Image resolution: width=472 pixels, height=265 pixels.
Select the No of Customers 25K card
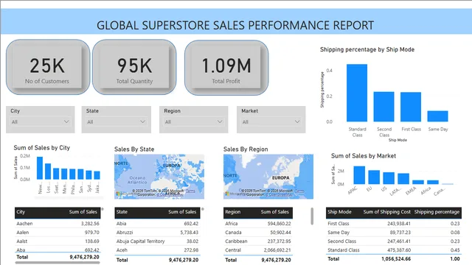pyautogui.click(x=47, y=67)
